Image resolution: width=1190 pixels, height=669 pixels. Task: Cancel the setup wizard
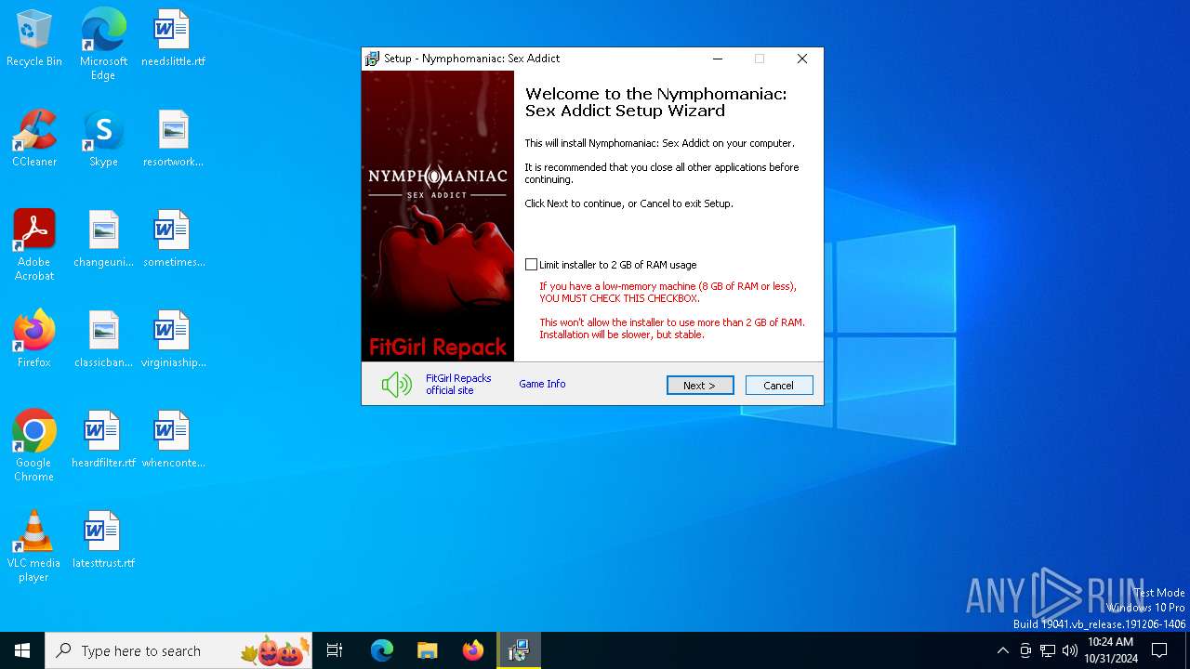(x=779, y=385)
